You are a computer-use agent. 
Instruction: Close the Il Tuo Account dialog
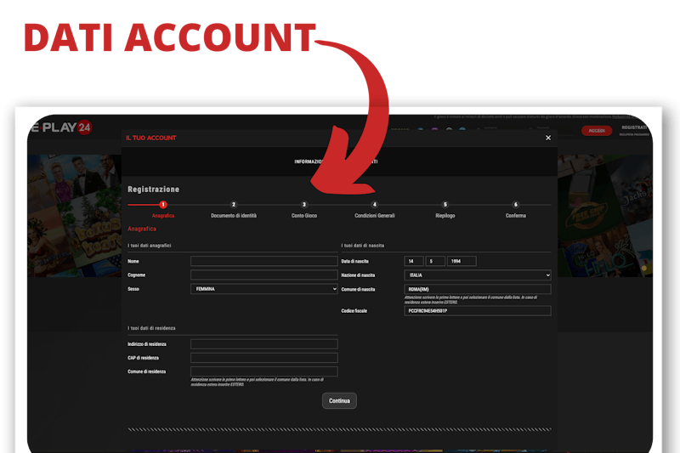pyautogui.click(x=547, y=138)
